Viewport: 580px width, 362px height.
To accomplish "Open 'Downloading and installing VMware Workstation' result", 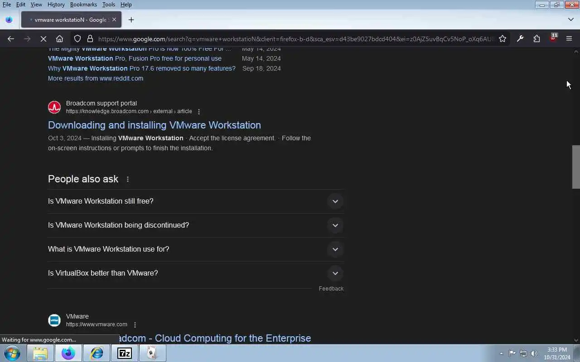I will (x=155, y=125).
